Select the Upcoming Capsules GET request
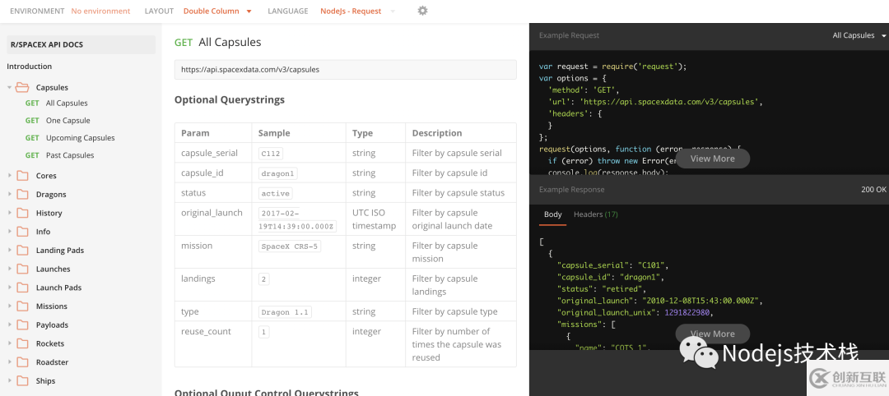 pyautogui.click(x=80, y=138)
